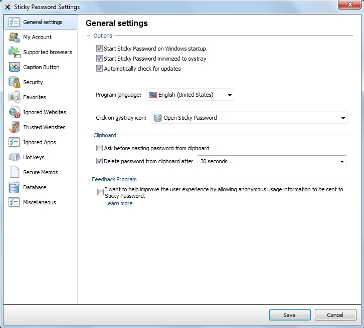Click the Security padlock database icon
Viewport: 364px width, 328px height.
pos(14,82)
